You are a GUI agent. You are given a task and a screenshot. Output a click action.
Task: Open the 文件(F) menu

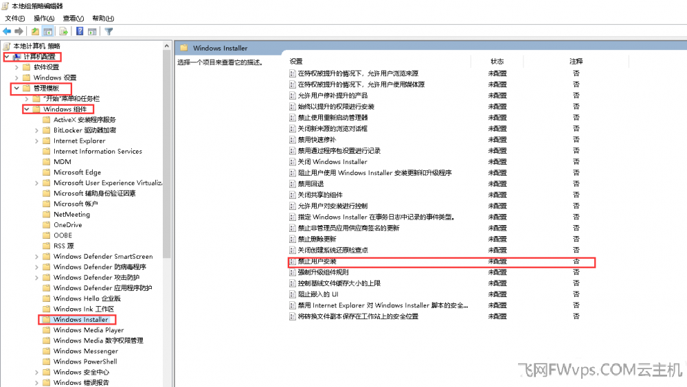click(15, 18)
